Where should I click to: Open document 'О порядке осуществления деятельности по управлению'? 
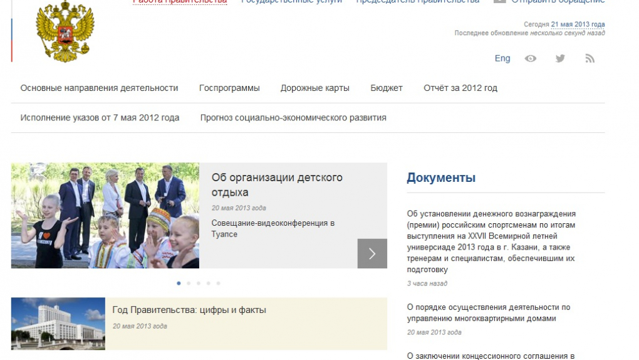coord(489,313)
